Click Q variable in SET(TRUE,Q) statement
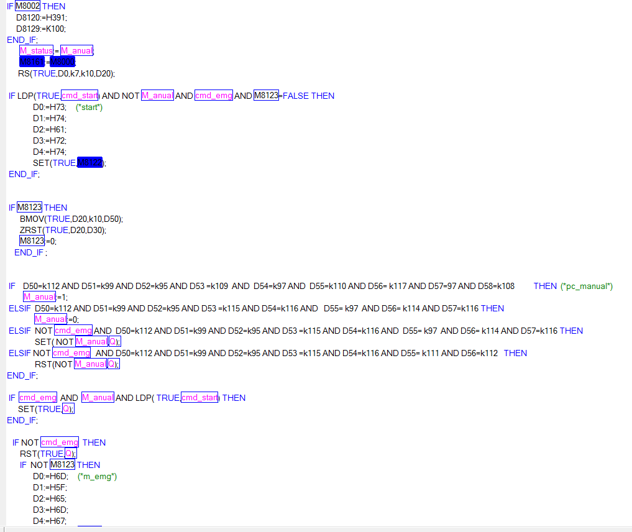 [67, 409]
